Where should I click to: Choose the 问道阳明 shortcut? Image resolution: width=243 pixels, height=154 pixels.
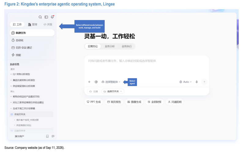(175, 102)
